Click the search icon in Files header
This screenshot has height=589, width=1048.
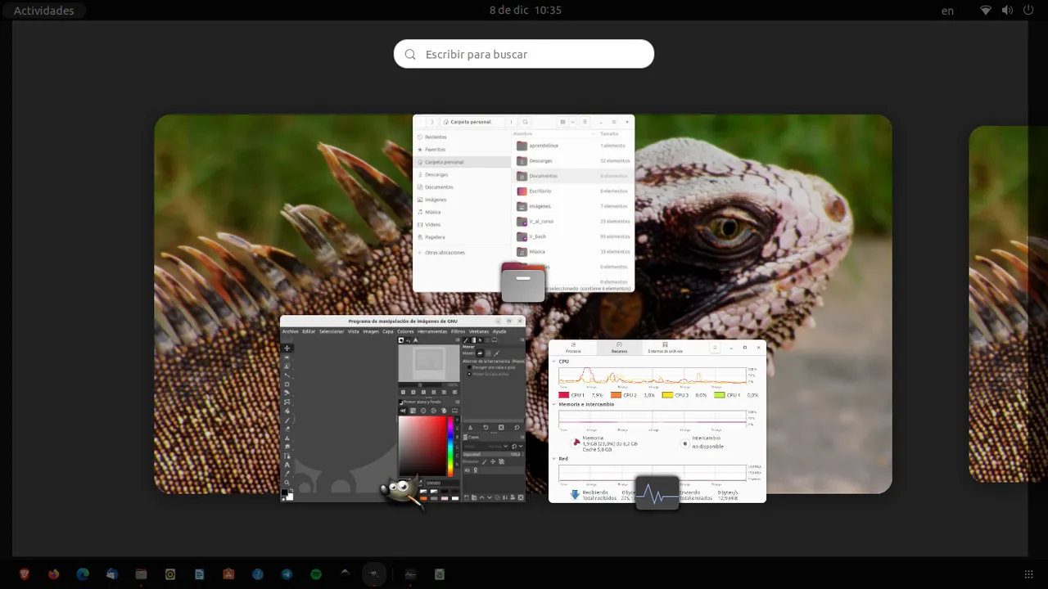pyautogui.click(x=526, y=122)
